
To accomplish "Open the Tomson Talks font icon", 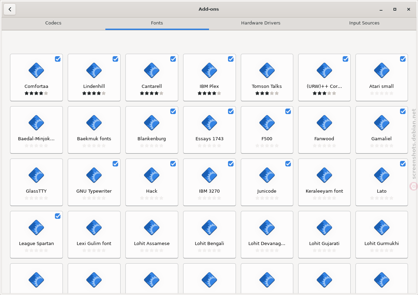I will (267, 71).
